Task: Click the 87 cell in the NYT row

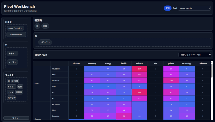Action: coord(171,93)
